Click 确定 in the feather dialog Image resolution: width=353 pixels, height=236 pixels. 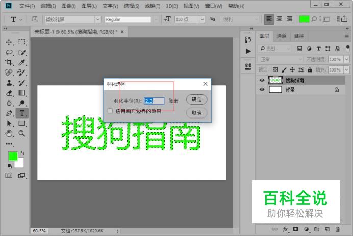pyautogui.click(x=196, y=99)
